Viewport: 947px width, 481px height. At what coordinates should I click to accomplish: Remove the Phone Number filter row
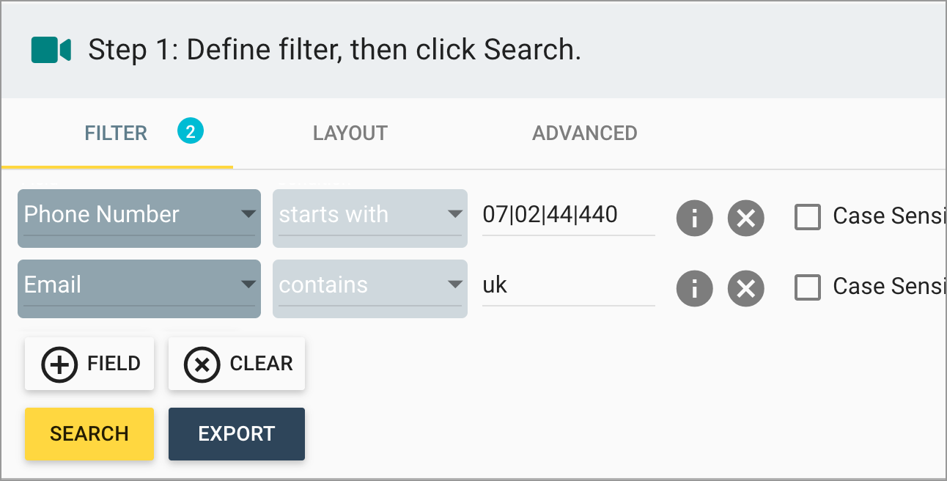pos(745,218)
